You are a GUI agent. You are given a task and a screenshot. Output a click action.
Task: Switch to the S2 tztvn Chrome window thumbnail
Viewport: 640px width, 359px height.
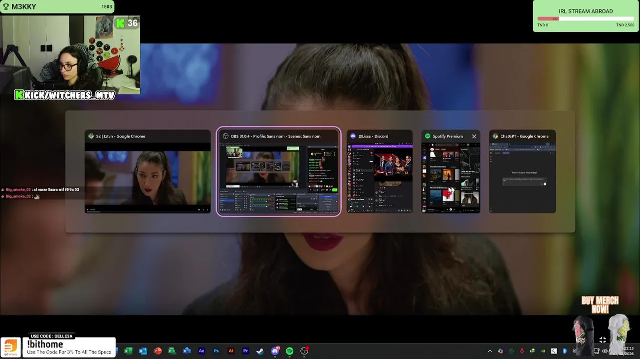coord(148,172)
